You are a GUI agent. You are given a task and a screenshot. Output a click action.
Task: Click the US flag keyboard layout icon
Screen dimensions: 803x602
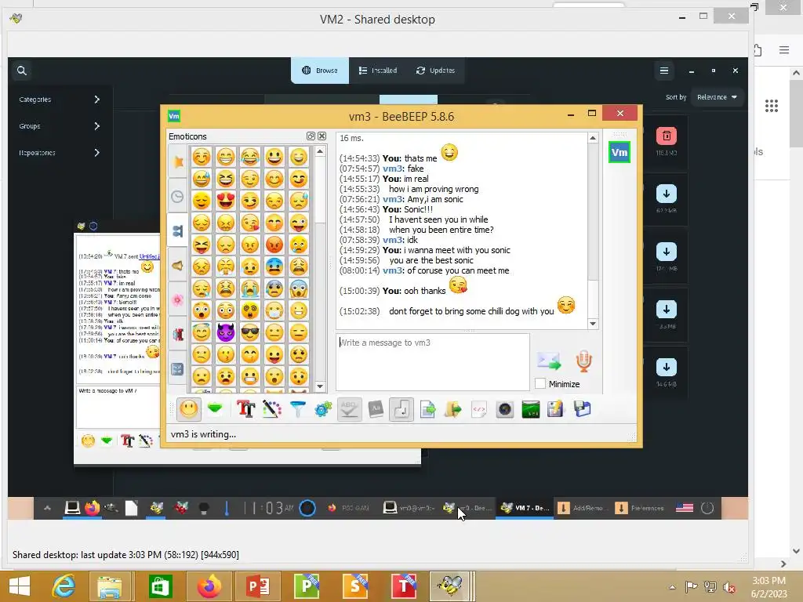tap(684, 508)
